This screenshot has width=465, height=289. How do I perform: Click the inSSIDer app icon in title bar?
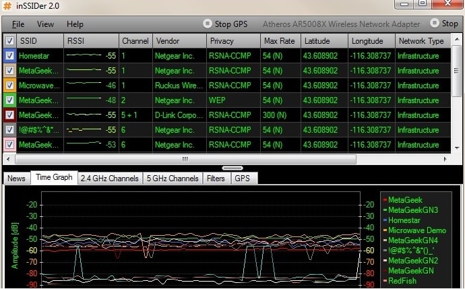coord(7,6)
